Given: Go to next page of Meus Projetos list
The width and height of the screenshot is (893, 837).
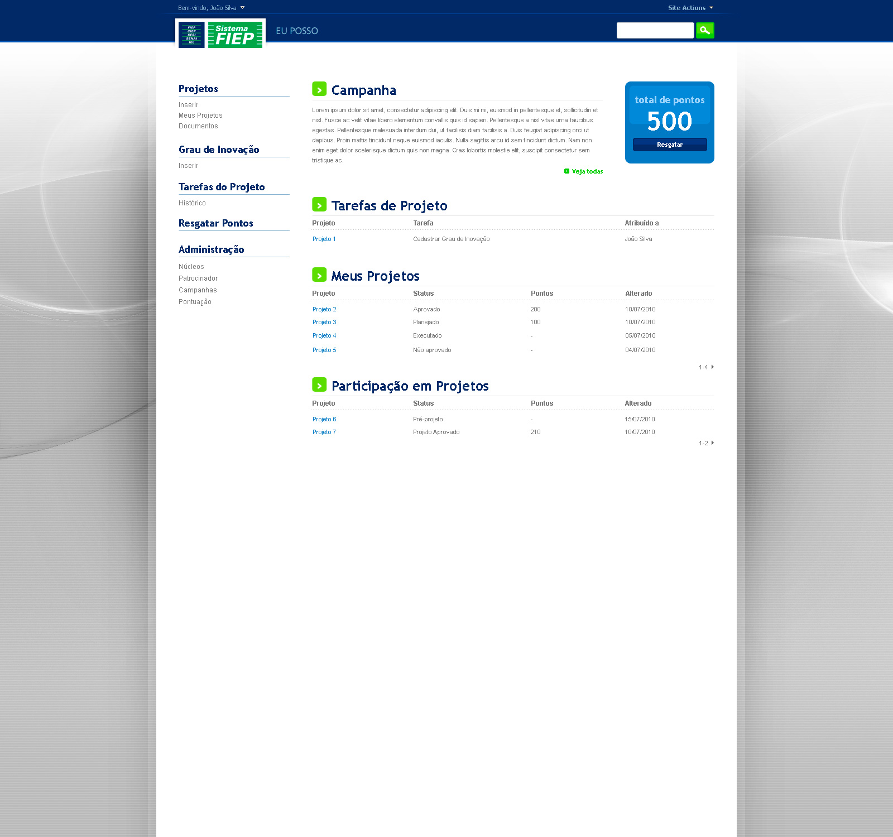Looking at the screenshot, I should coord(712,367).
